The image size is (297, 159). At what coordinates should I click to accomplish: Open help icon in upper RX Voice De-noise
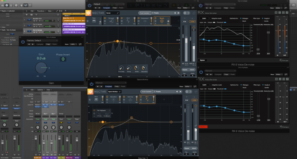click(287, 13)
